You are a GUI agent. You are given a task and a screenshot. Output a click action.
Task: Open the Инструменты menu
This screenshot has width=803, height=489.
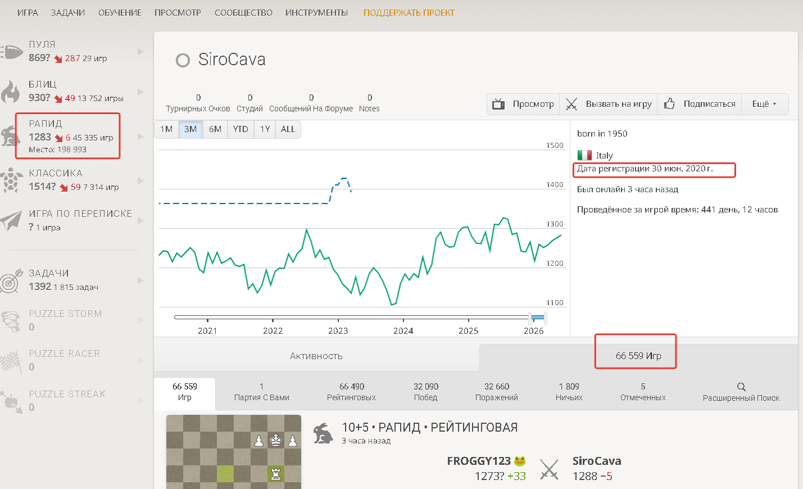(x=316, y=13)
